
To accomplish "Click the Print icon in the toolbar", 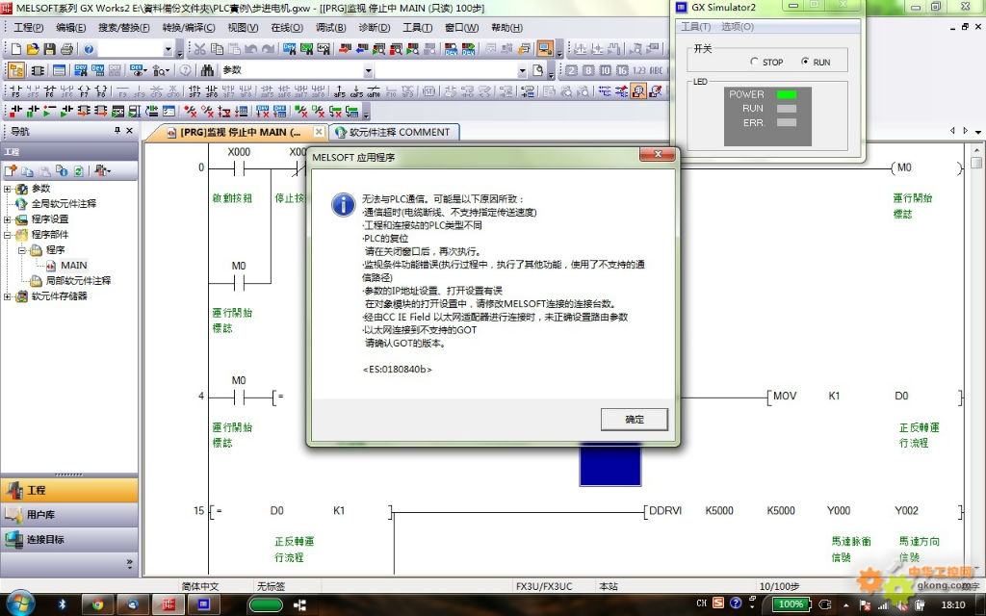I will coord(66,49).
